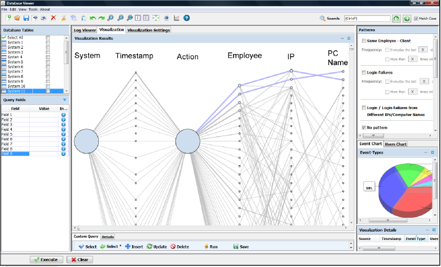Switch to the Log Viewer tab
Image resolution: width=441 pixels, height=267 pixels.
coord(85,30)
